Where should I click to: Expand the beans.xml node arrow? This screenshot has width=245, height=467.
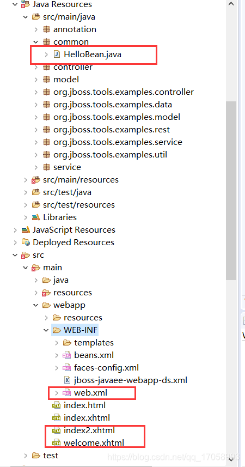point(57,355)
